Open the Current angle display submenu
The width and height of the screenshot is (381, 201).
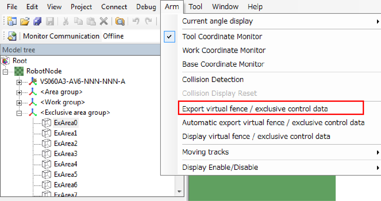click(217, 21)
